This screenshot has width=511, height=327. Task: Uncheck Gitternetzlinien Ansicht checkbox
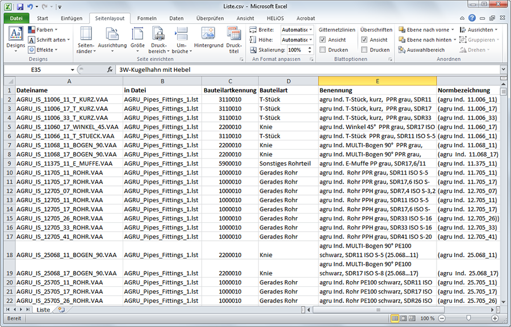(x=322, y=40)
